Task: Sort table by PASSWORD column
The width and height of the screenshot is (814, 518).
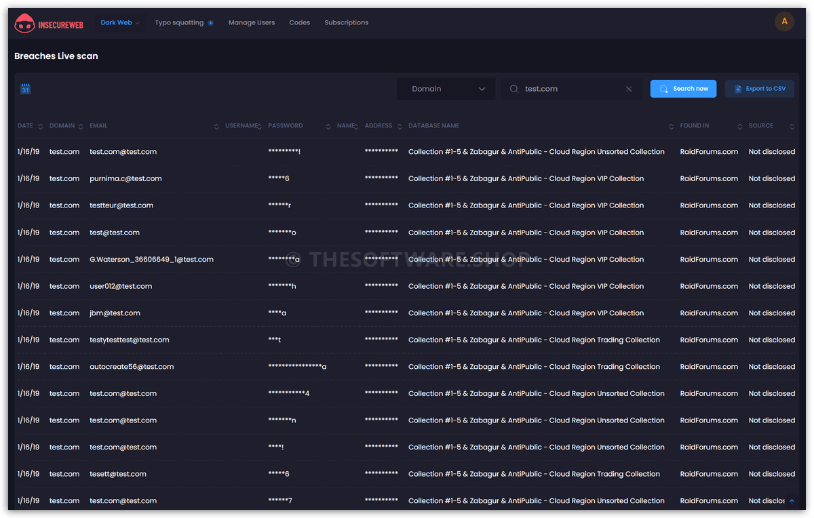Action: [x=328, y=126]
